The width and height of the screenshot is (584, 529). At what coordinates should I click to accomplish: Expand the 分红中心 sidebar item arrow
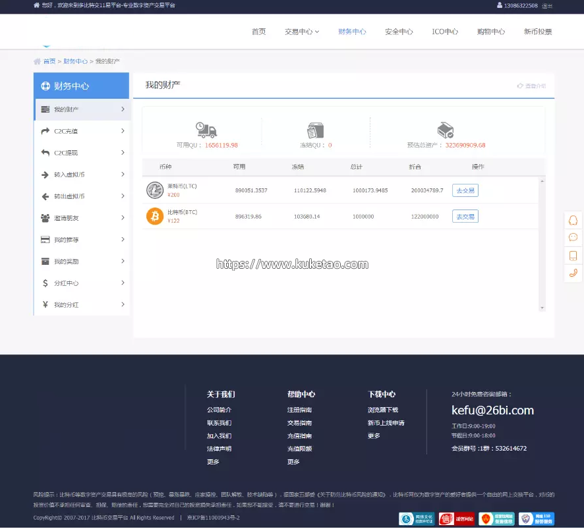(123, 283)
